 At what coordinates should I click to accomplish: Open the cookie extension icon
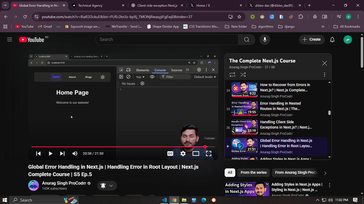291,17
